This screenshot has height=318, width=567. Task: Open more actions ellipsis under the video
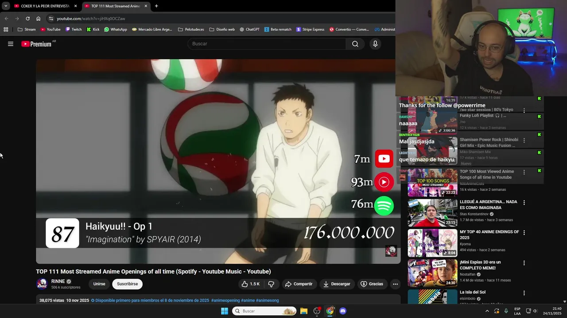pos(395,284)
